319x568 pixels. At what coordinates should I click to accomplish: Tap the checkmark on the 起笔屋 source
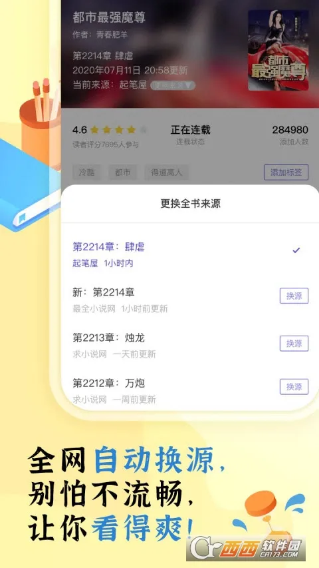pos(296,250)
